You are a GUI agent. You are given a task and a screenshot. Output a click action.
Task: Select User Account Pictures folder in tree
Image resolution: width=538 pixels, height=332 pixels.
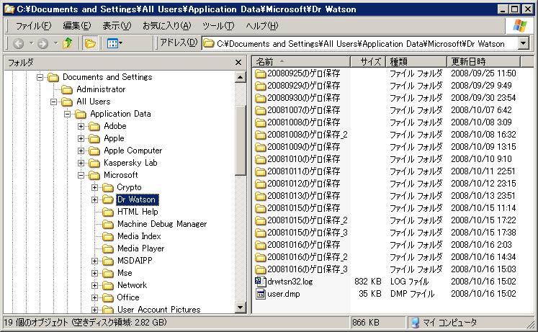click(159, 310)
